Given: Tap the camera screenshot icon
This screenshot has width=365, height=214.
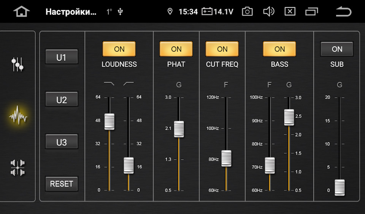Looking at the screenshot, I should [247, 11].
